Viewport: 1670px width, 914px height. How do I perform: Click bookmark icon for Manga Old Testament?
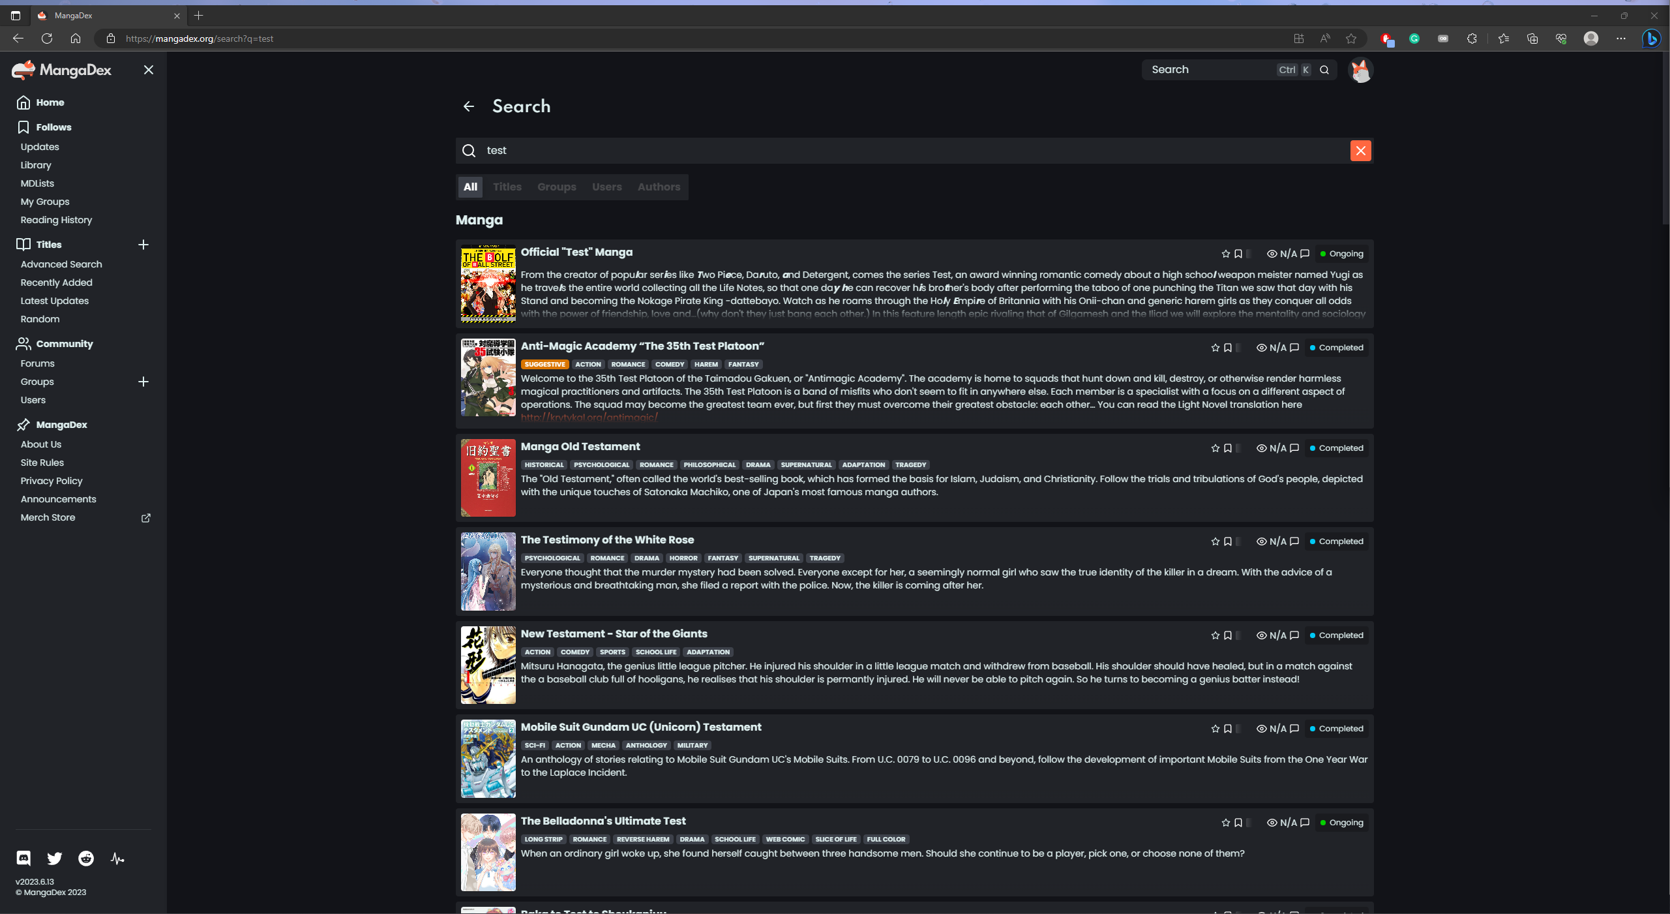pyautogui.click(x=1228, y=448)
